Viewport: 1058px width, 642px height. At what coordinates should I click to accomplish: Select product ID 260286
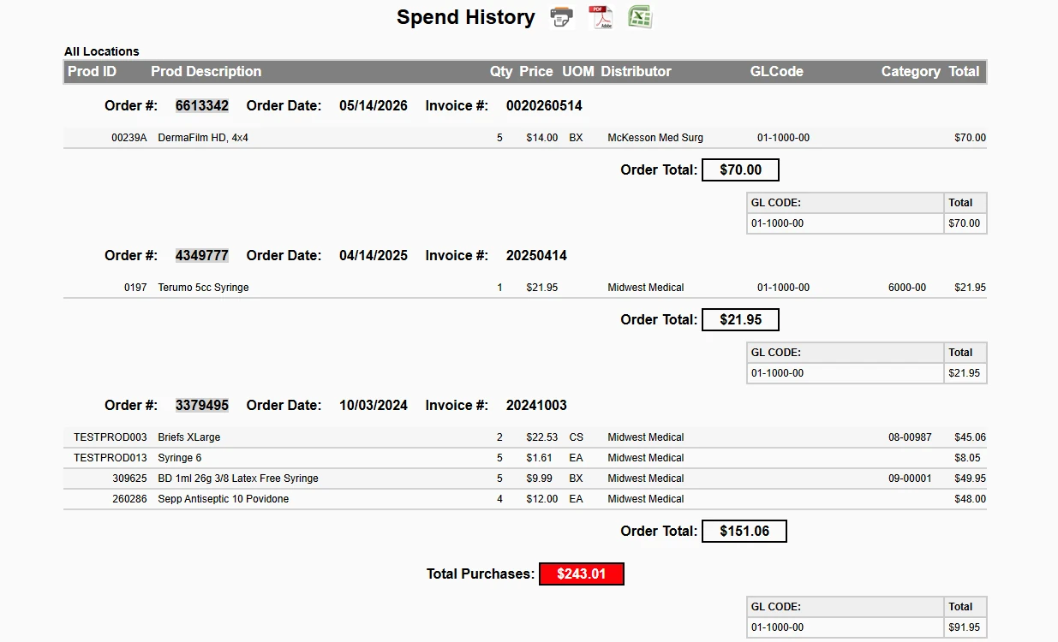point(129,498)
